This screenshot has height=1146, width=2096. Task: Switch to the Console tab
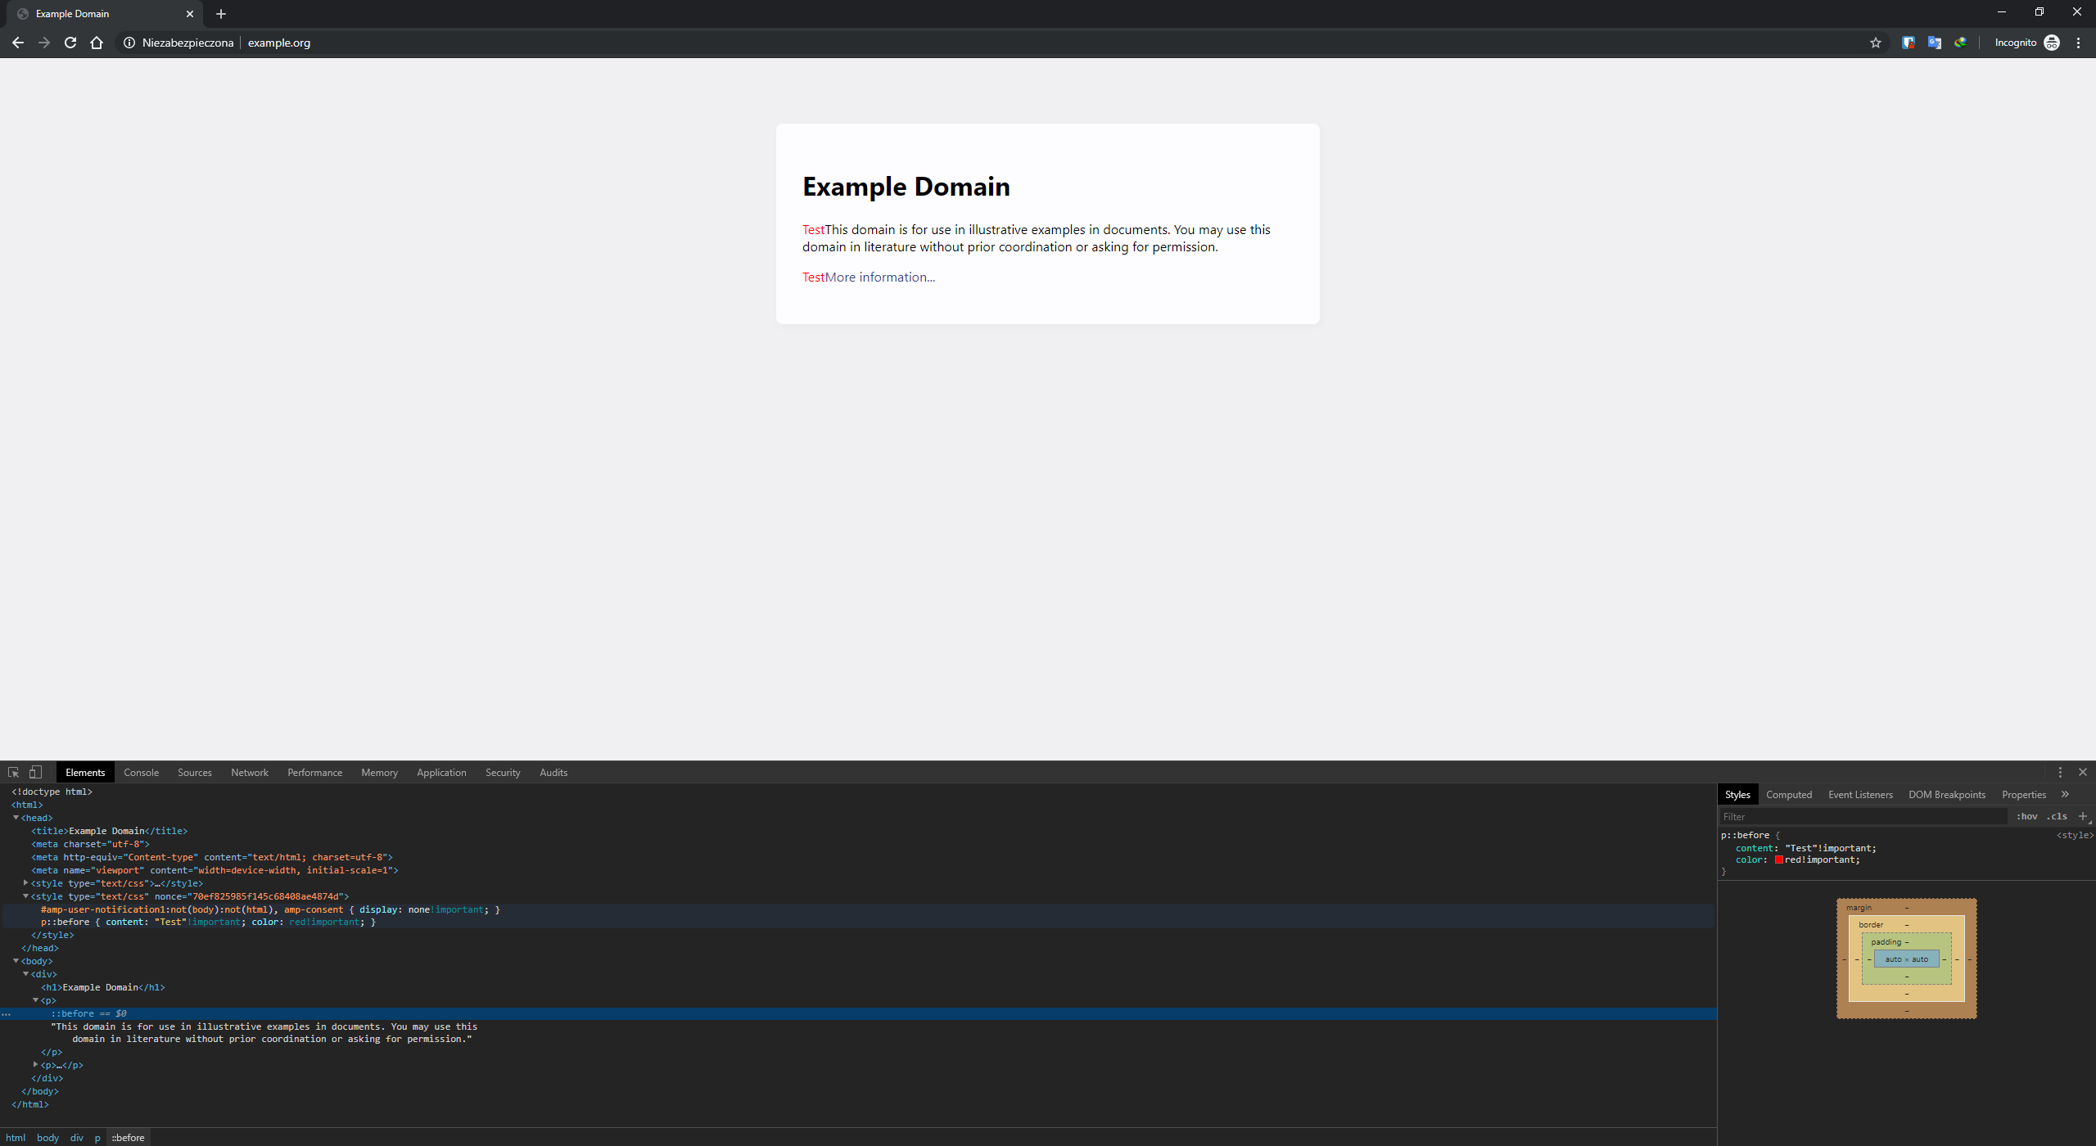pos(141,772)
